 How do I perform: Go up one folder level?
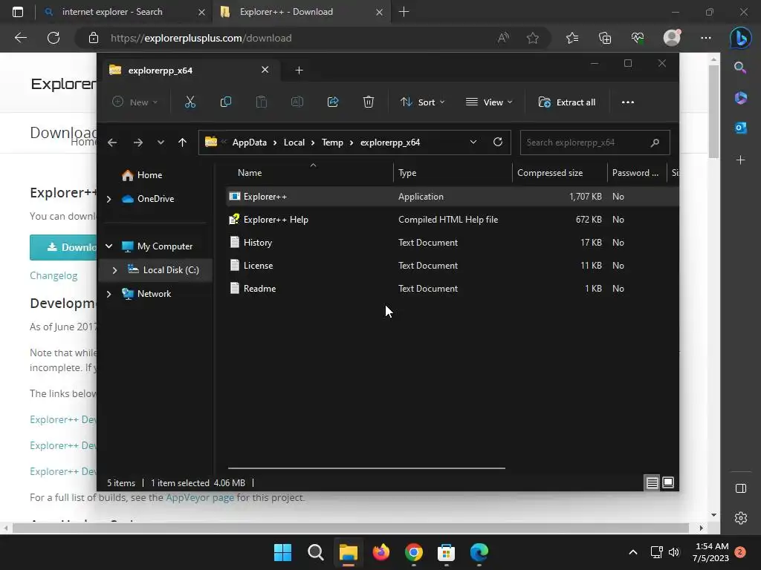(x=183, y=142)
